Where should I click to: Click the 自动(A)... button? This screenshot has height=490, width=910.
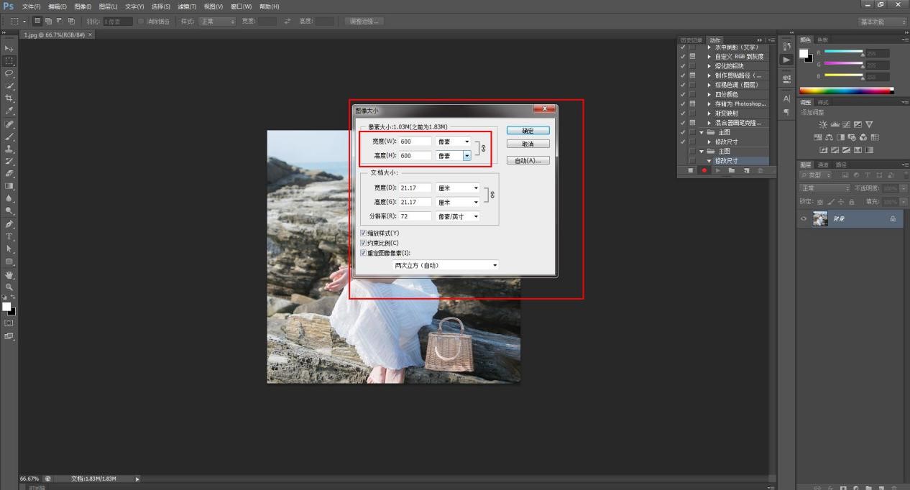[x=528, y=161]
